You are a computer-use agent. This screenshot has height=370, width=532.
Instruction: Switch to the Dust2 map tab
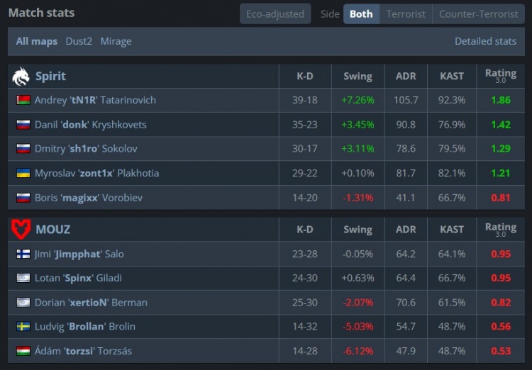point(79,41)
